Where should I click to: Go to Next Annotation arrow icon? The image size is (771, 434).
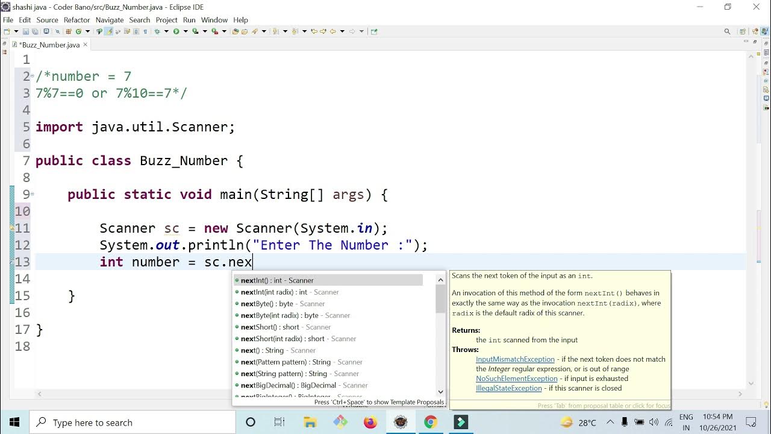275,31
